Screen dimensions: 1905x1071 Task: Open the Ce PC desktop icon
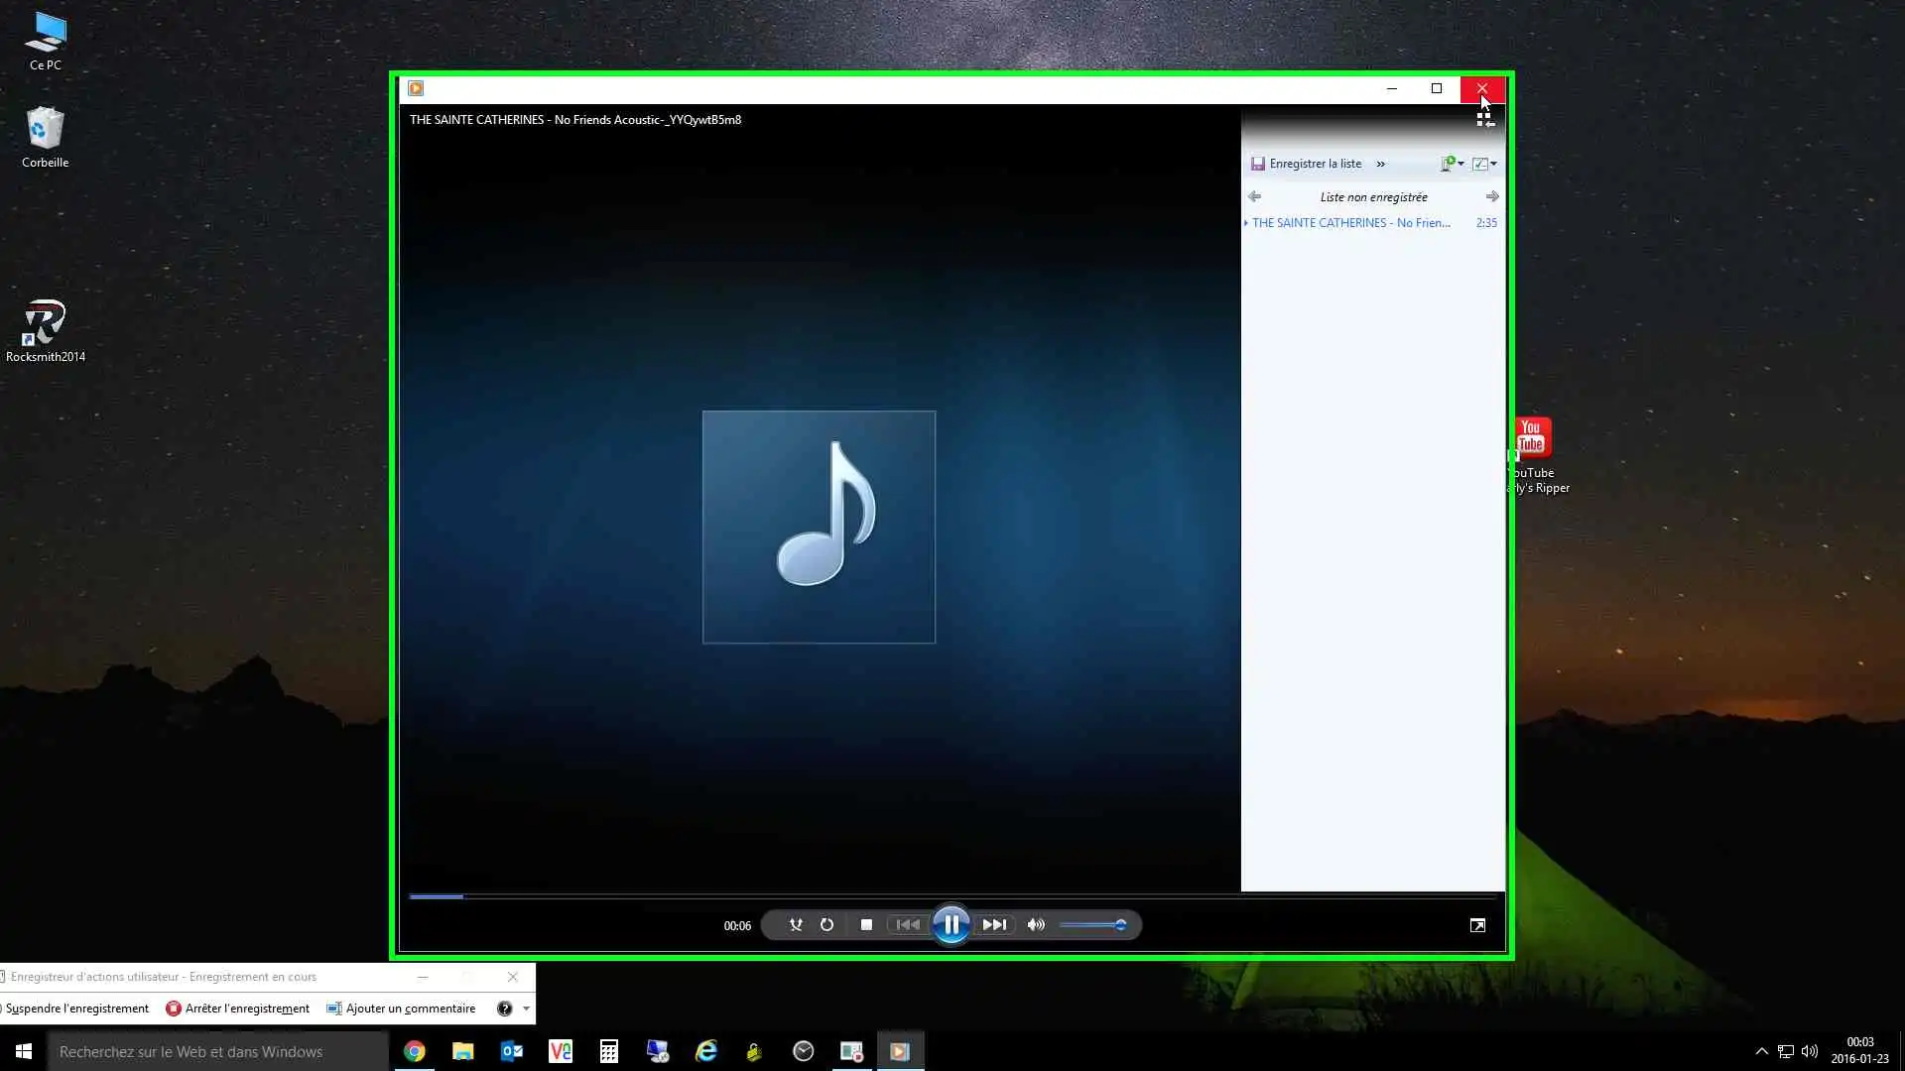[45, 41]
